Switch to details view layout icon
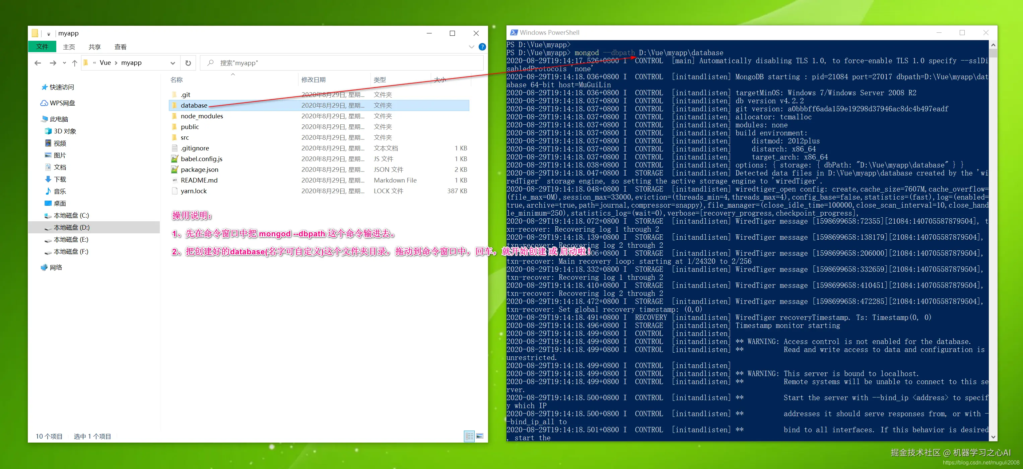This screenshot has height=469, width=1023. (469, 436)
